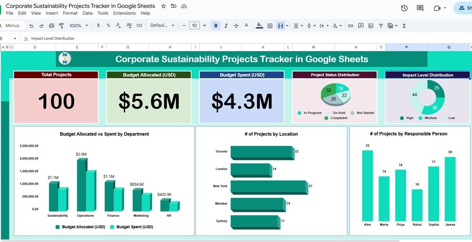Toggle italic formatting

tap(226, 26)
